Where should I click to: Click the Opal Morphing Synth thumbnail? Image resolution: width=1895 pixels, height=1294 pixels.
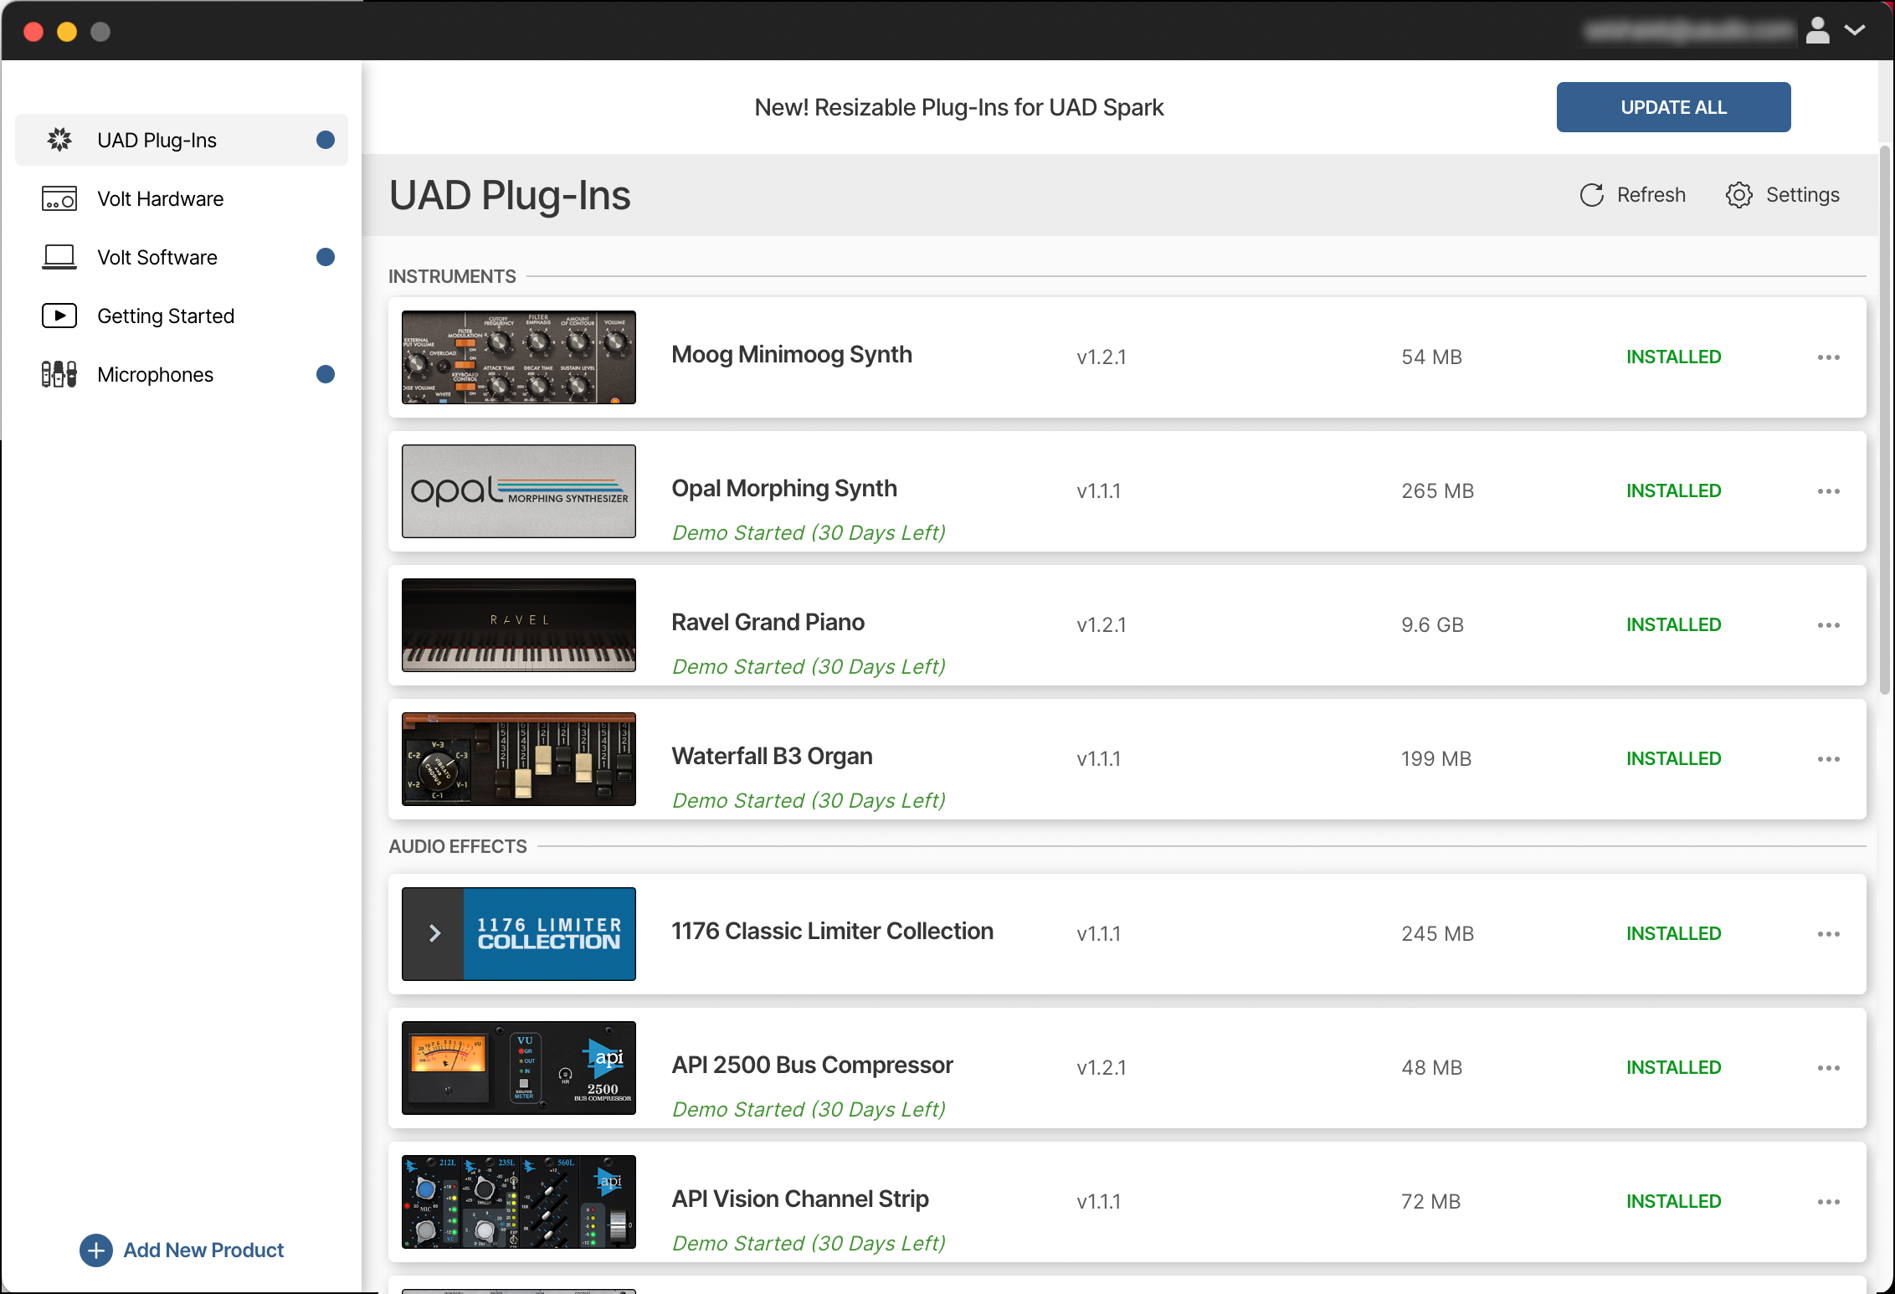(x=518, y=491)
